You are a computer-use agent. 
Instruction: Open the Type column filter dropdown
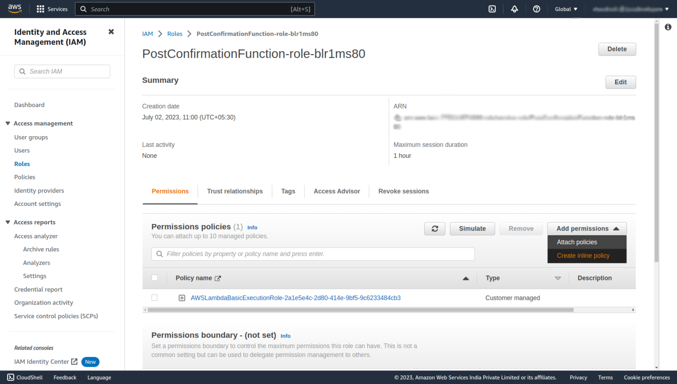point(558,278)
